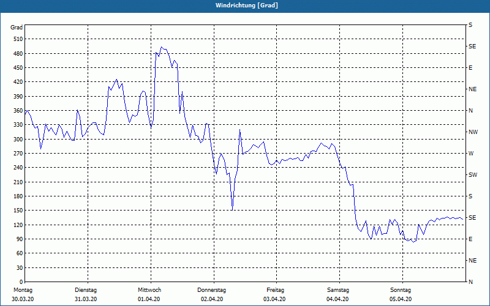Click the 120 y-axis tick label

(18, 225)
